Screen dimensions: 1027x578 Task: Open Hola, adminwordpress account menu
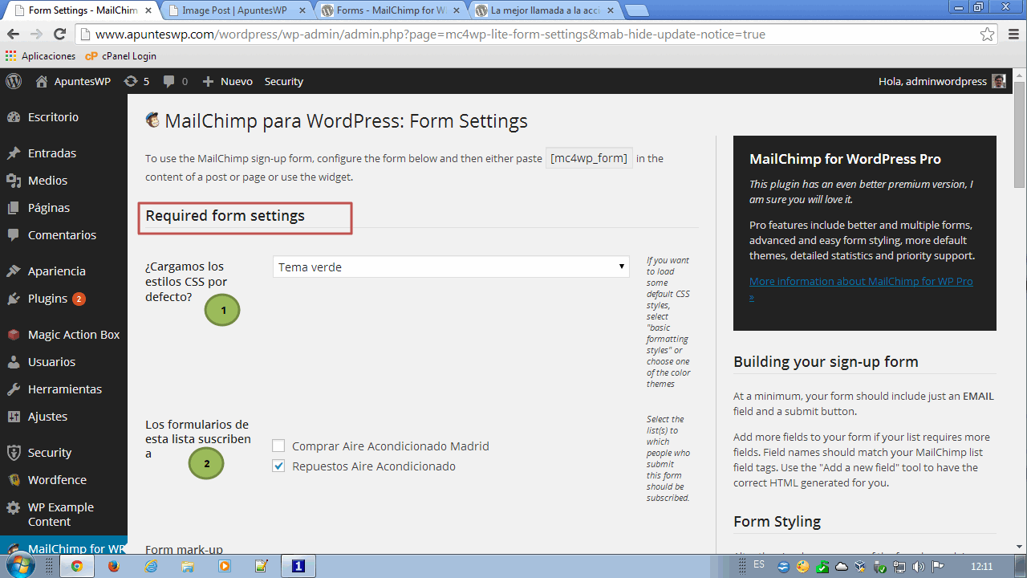(x=942, y=81)
